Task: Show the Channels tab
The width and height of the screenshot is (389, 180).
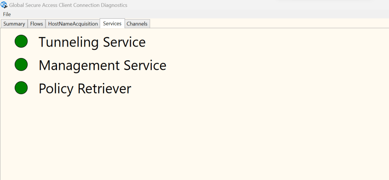Action: click(x=137, y=23)
